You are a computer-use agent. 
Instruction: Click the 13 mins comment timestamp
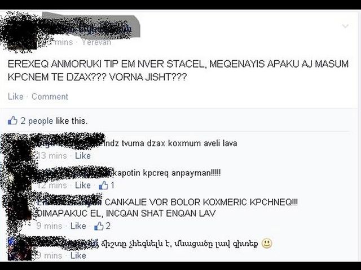(x=52, y=156)
